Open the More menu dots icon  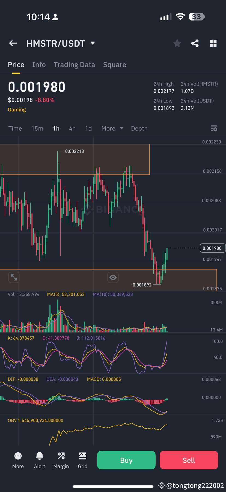click(18, 456)
